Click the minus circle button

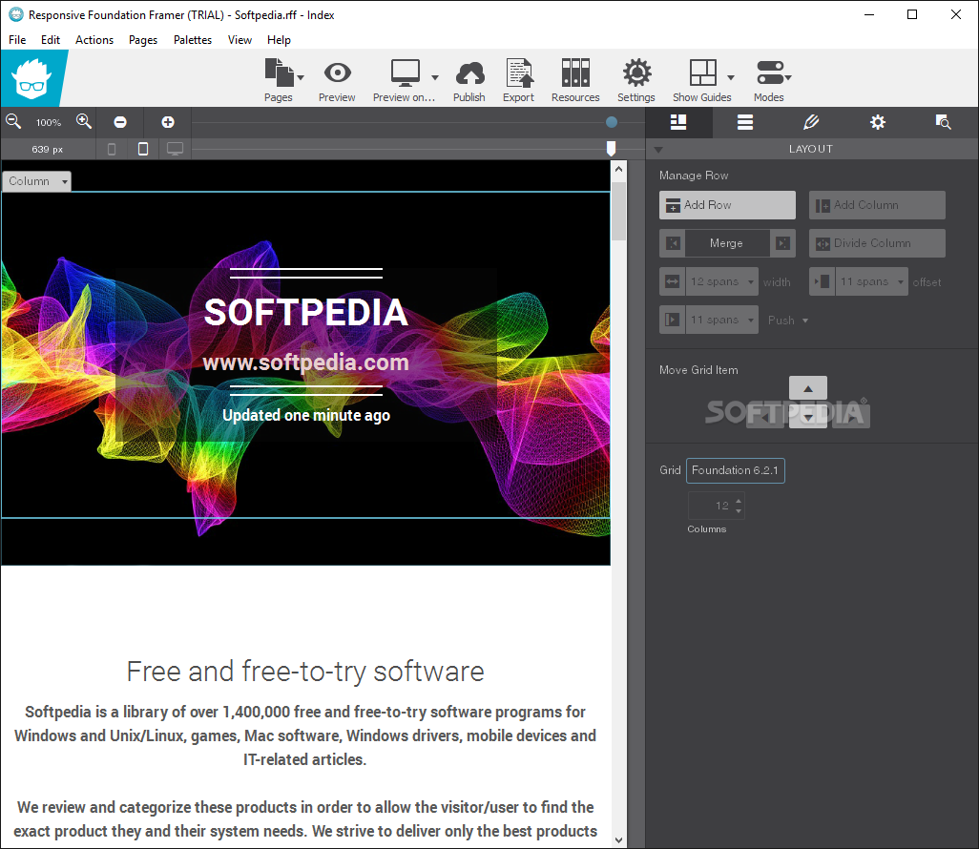120,122
